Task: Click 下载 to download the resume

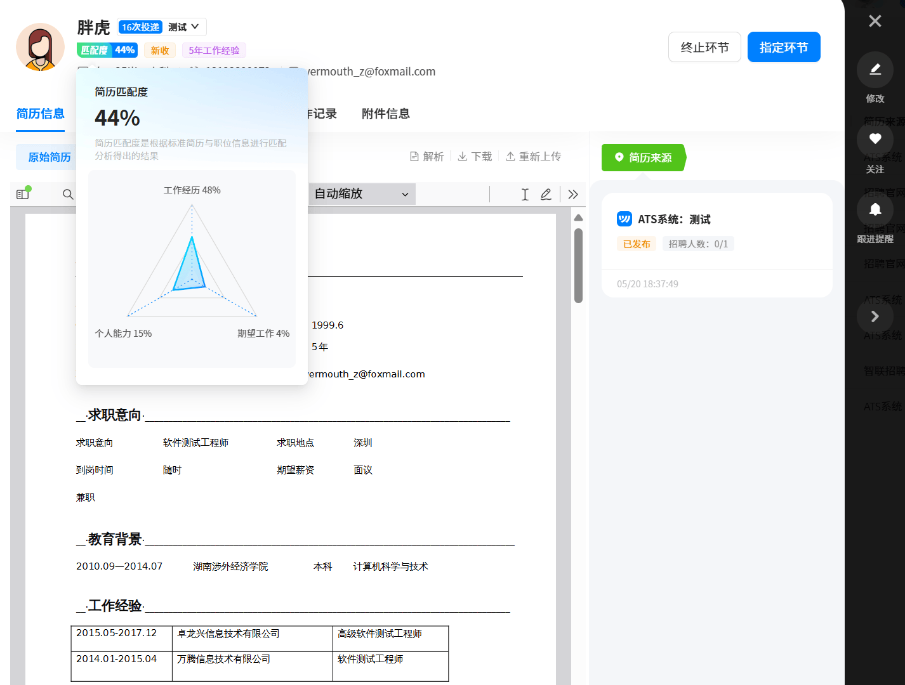Action: click(475, 157)
